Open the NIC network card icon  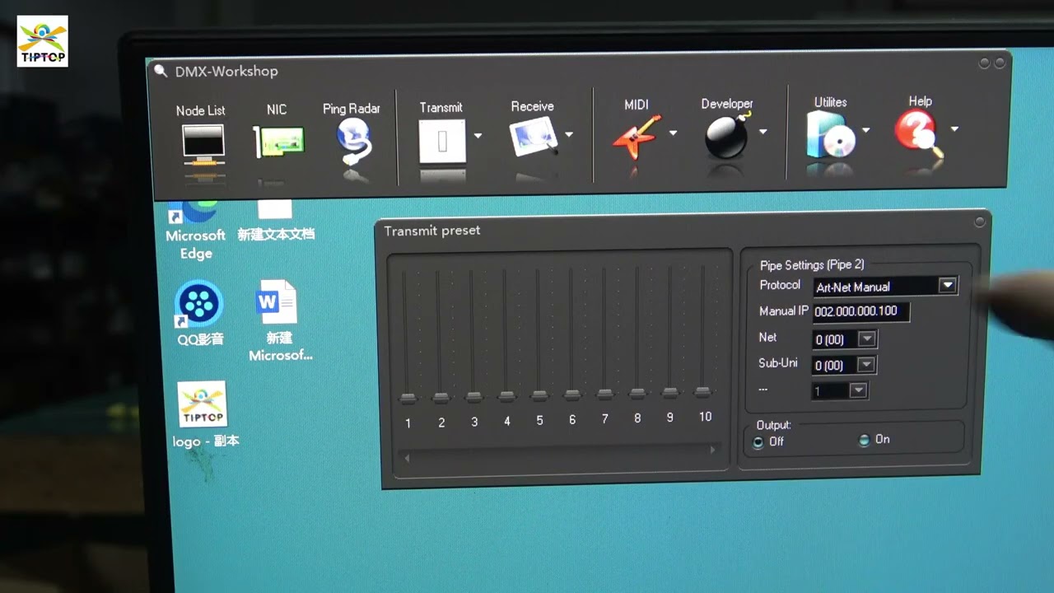278,142
